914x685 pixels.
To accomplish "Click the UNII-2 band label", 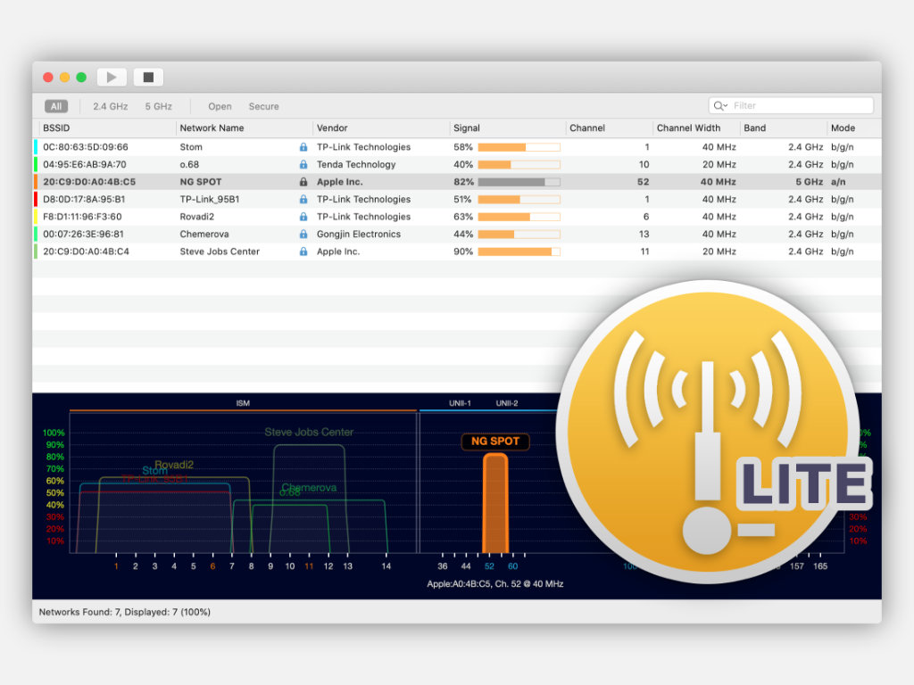I will point(507,403).
